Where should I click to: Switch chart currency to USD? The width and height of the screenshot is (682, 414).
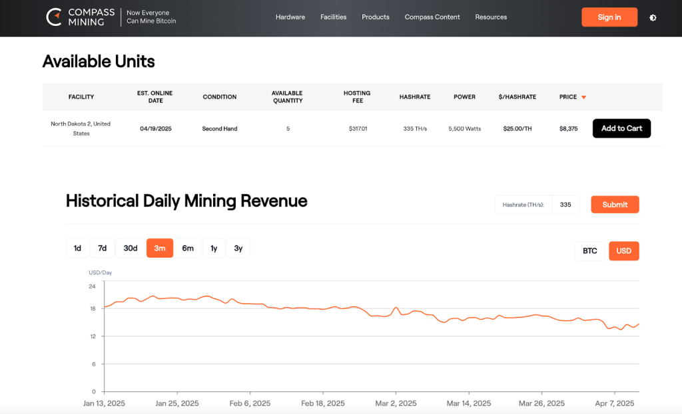623,251
